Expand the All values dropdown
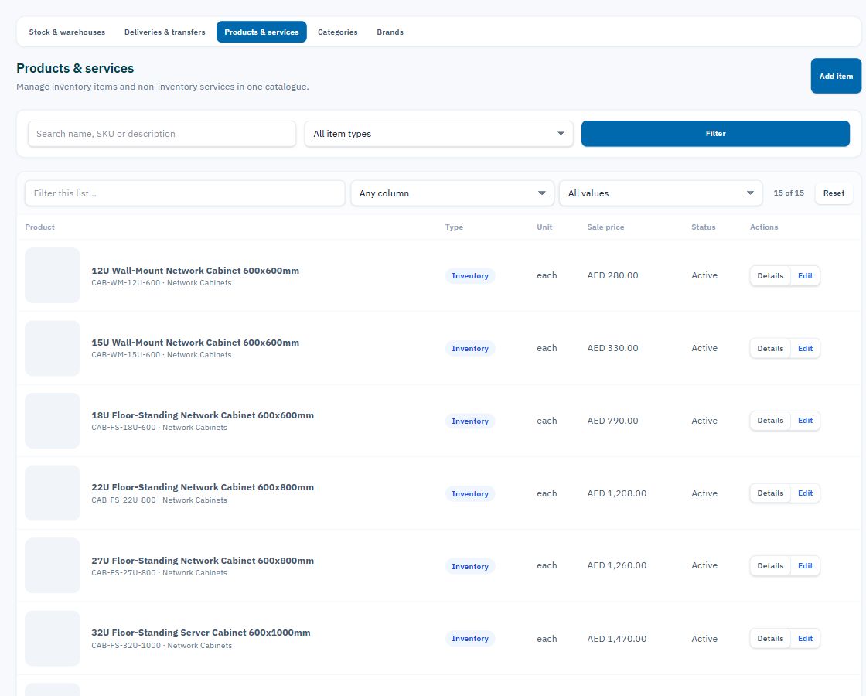The width and height of the screenshot is (866, 696). [660, 193]
